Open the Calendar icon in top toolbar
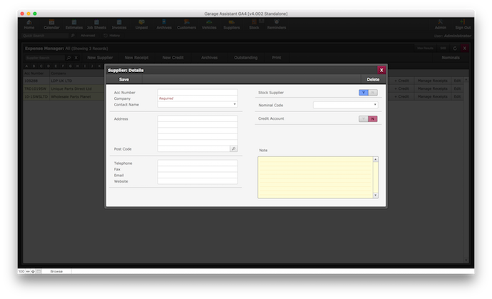Screen dimensions: 492x299 click(x=51, y=24)
